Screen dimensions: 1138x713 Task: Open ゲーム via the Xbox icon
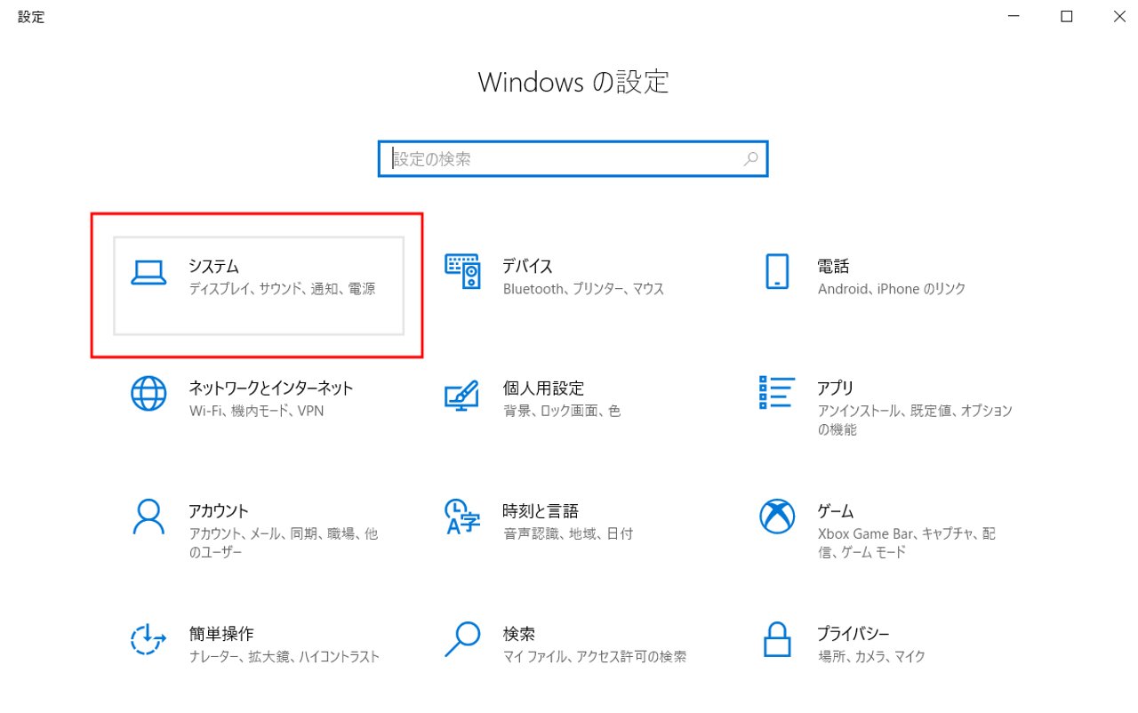[777, 516]
